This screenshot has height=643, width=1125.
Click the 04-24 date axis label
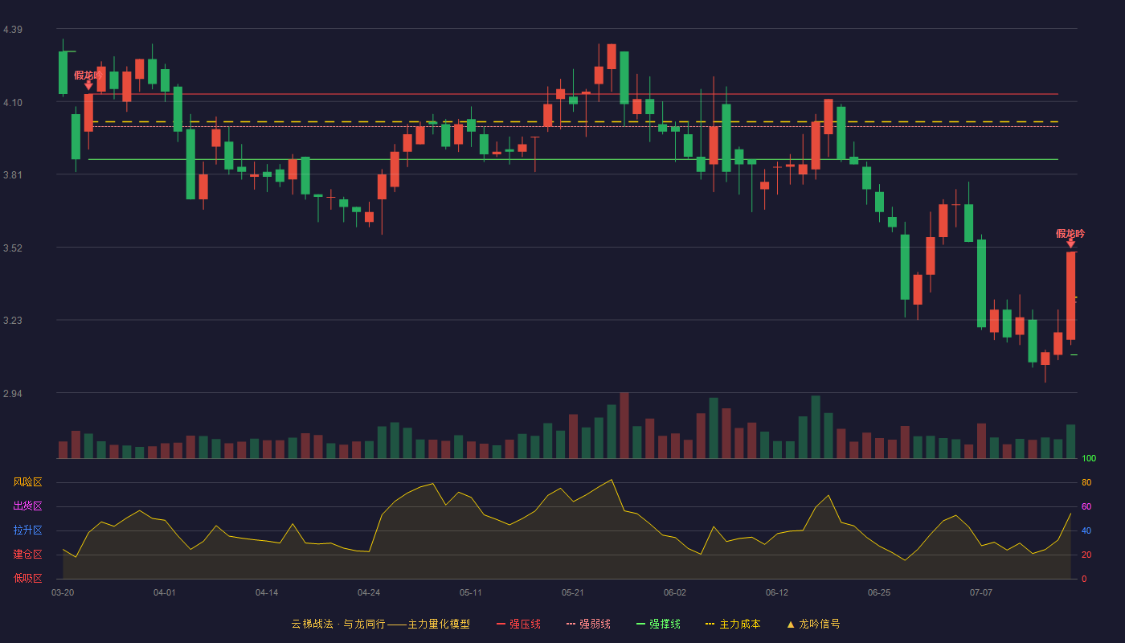click(x=369, y=592)
